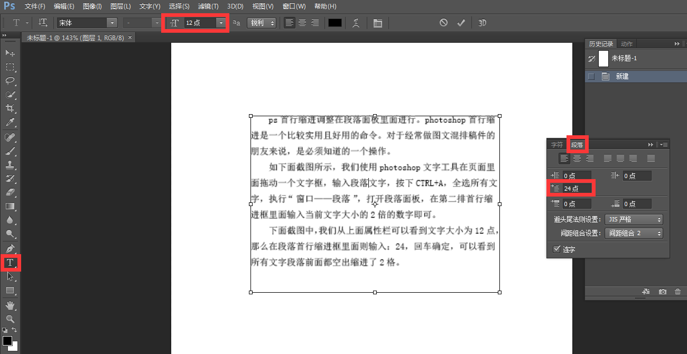Image resolution: width=687 pixels, height=354 pixels.
Task: Select the Gradient tool
Action: (10, 206)
